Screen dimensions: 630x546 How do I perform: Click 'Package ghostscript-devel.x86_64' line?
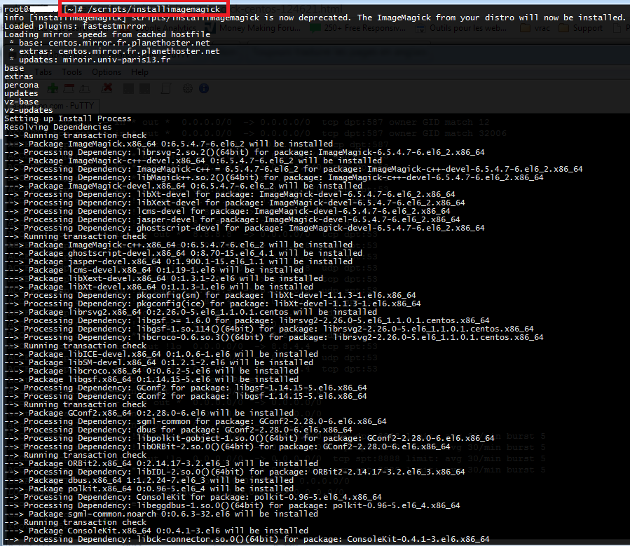tap(183, 254)
